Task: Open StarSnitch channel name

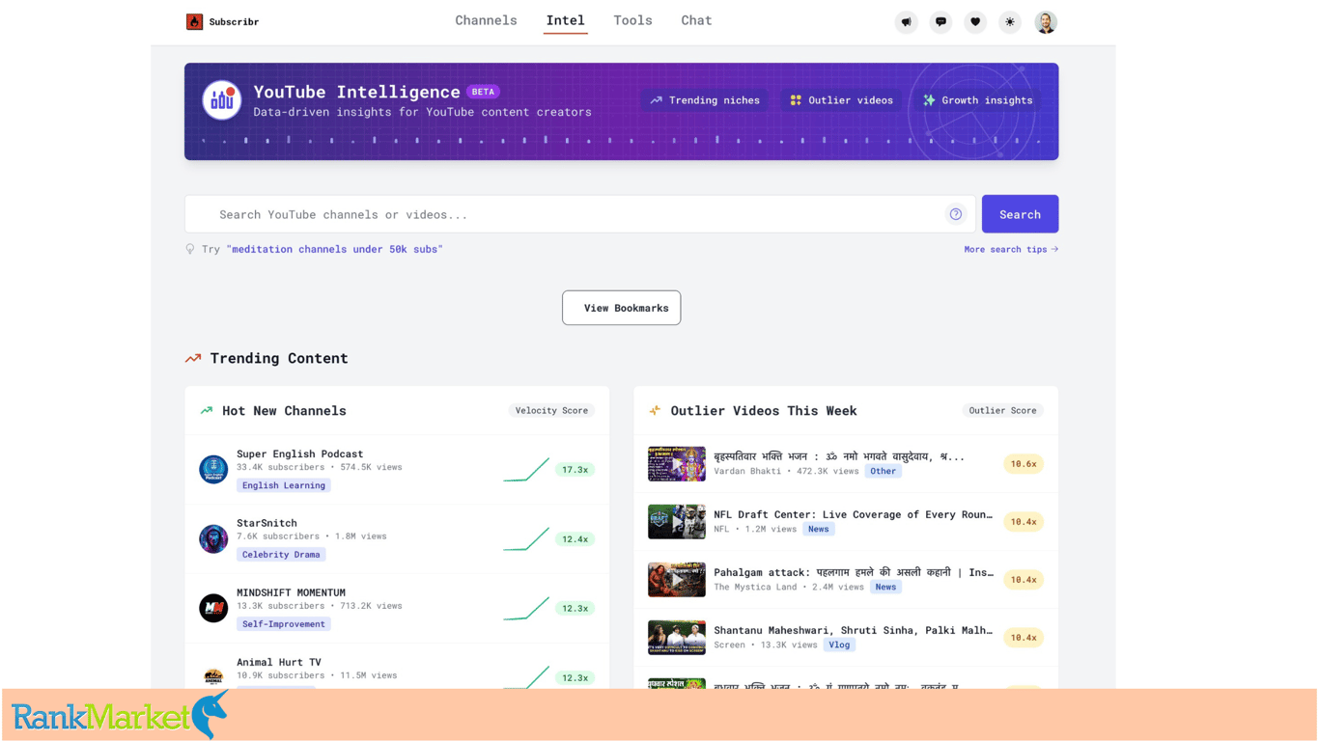Action: pyautogui.click(x=267, y=523)
